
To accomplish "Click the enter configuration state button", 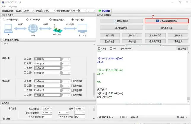I will click(121, 27).
